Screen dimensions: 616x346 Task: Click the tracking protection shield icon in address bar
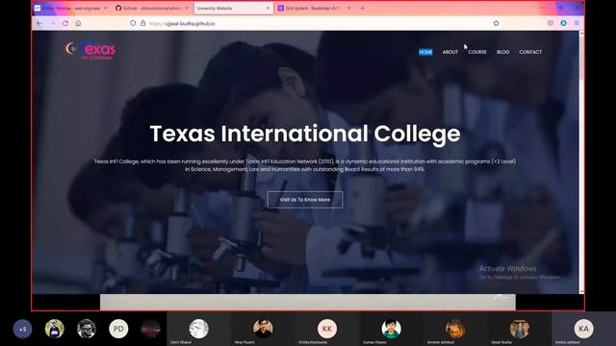pos(133,23)
